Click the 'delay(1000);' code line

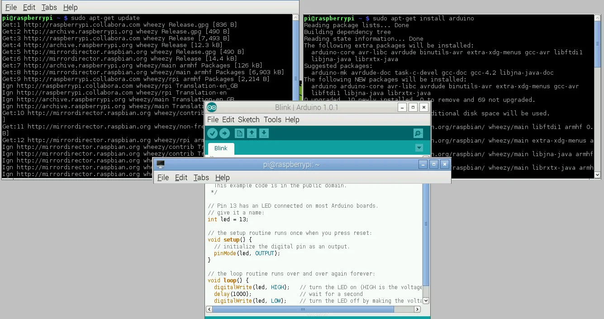tap(233, 294)
